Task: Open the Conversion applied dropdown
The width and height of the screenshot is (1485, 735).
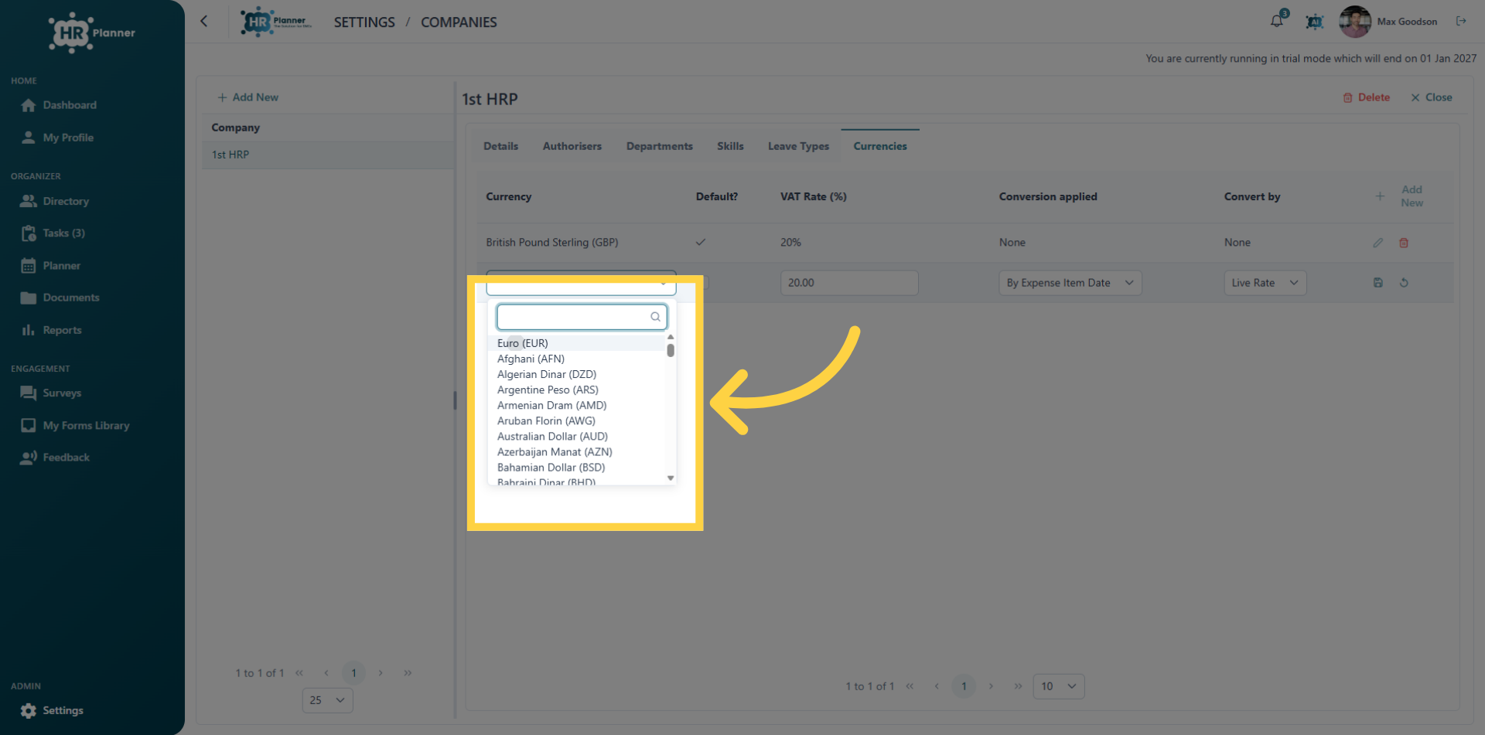Action: (1070, 283)
